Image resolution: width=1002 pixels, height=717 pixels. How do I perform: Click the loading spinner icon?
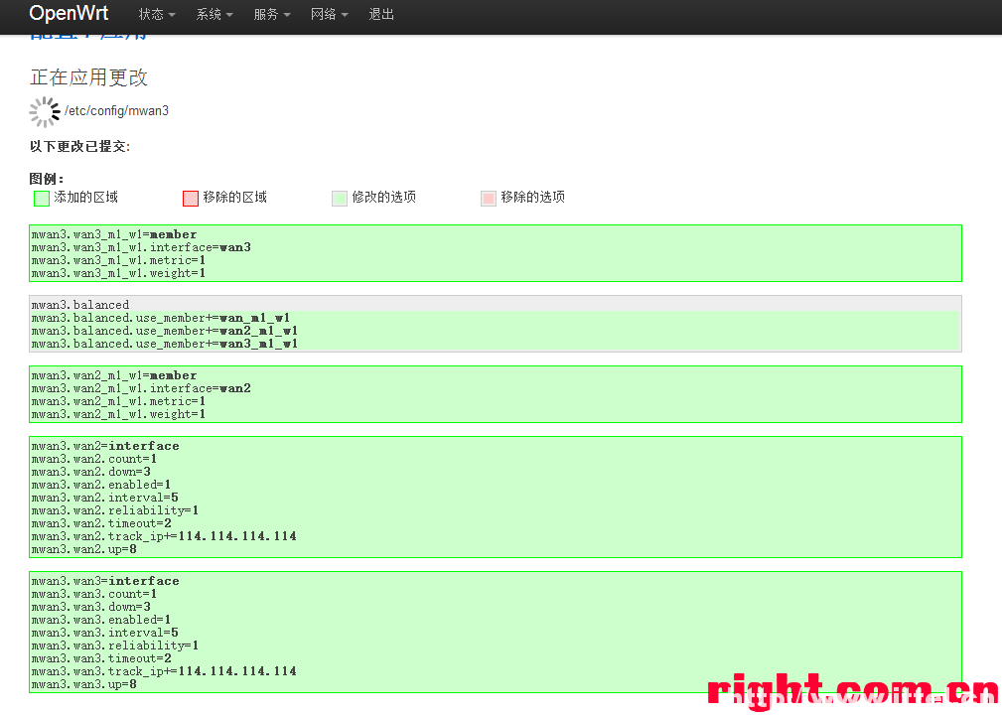(x=45, y=112)
